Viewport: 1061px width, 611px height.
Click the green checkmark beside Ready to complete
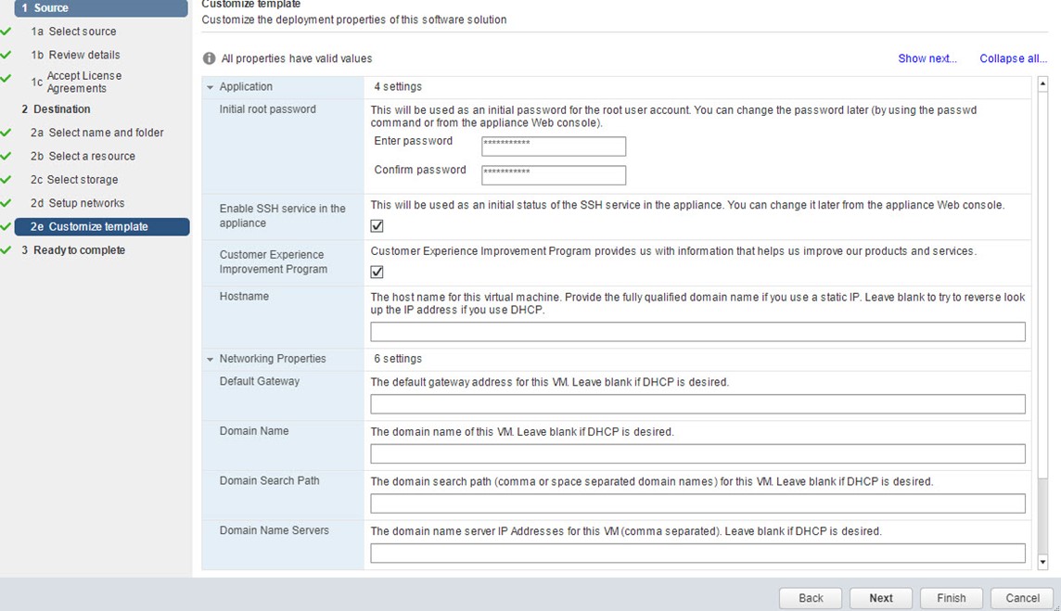click(6, 250)
